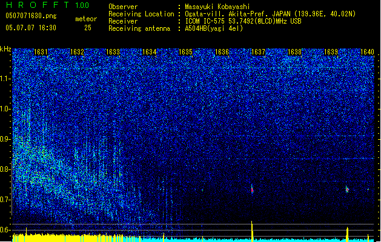Click the meteor echo spot below 1639

click(347, 189)
